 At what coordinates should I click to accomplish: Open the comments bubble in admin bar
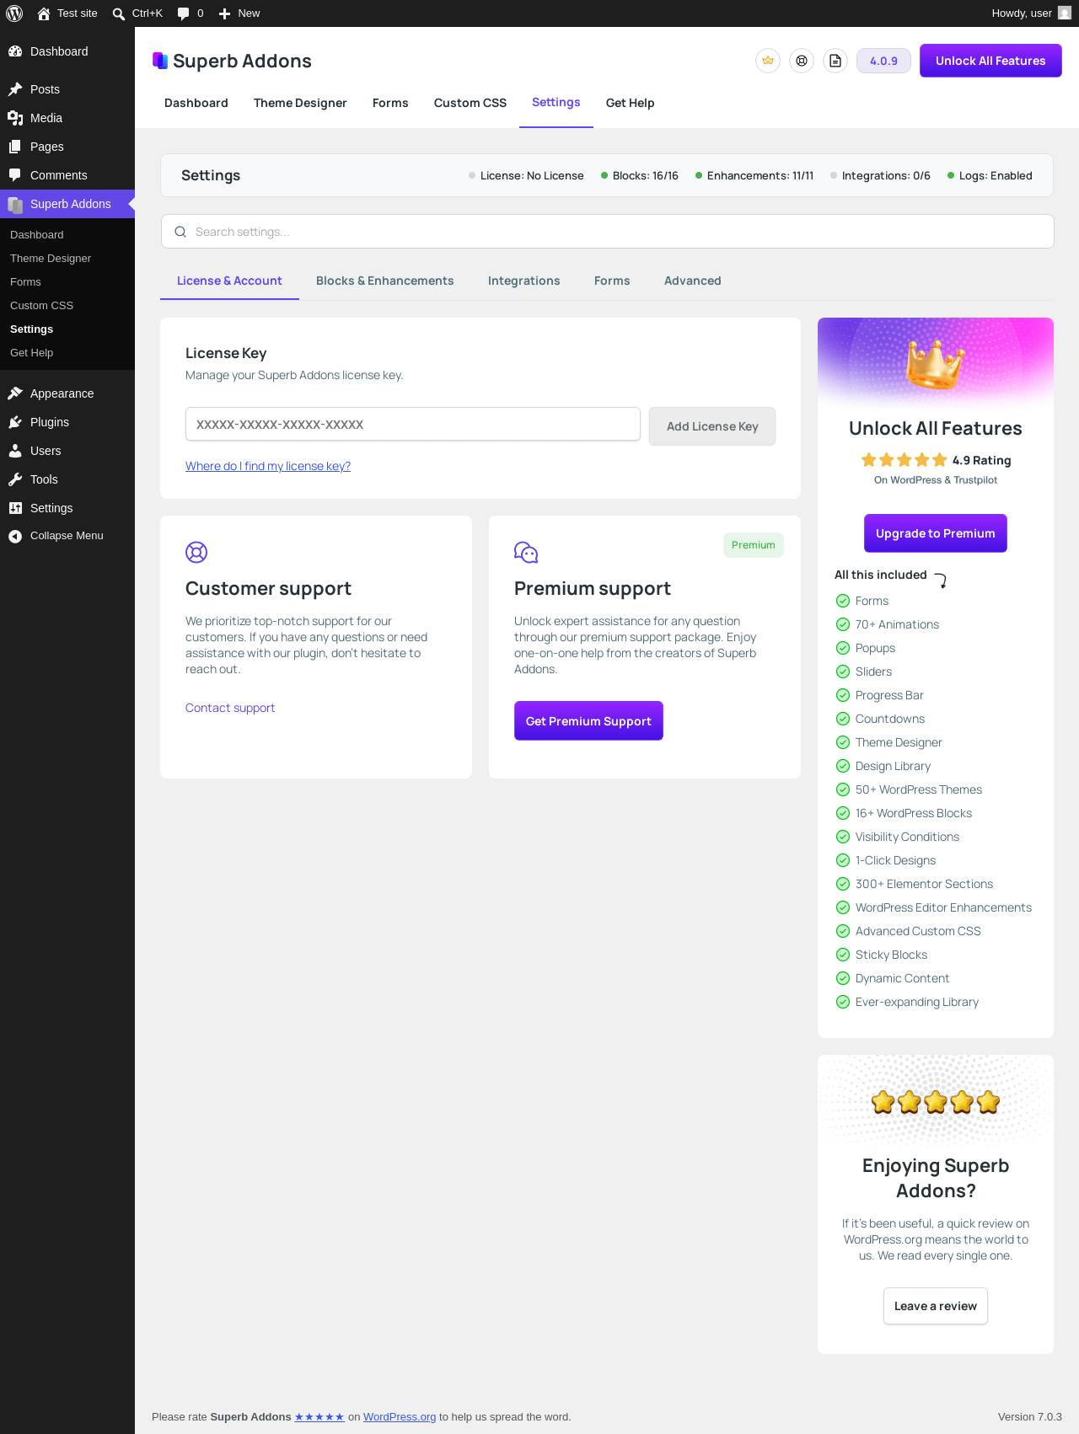coord(183,13)
